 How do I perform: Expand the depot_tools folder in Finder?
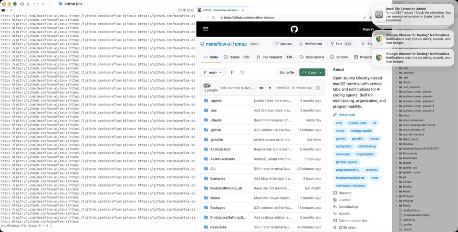tap(396, 139)
